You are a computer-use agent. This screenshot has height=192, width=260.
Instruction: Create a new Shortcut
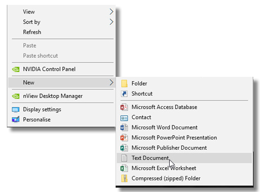(184, 94)
